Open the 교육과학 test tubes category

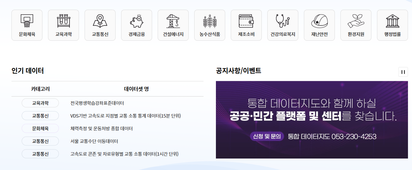coord(64,25)
